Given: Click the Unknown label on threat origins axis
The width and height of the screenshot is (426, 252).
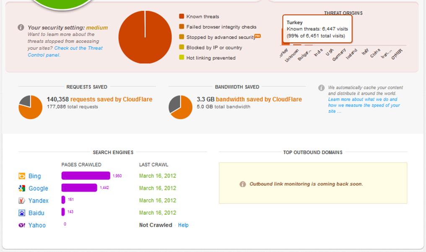Looking at the screenshot, I should click(x=291, y=55).
